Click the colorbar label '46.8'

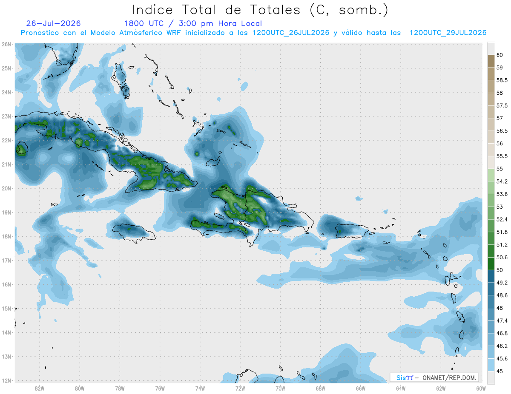click(502, 333)
